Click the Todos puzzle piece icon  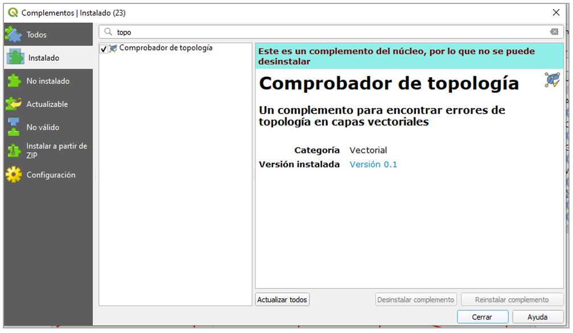pos(14,34)
